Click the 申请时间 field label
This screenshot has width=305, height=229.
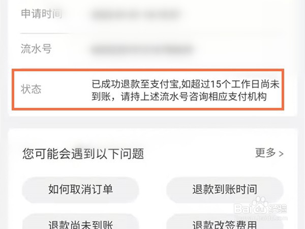click(x=42, y=14)
